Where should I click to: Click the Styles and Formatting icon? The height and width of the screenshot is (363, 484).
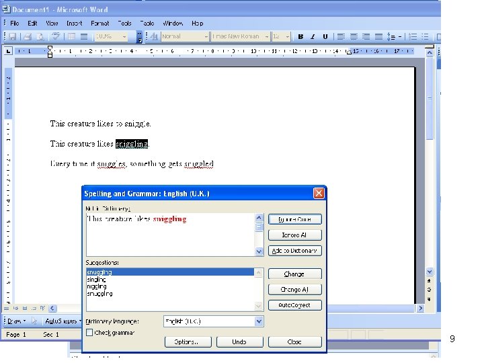(x=154, y=36)
